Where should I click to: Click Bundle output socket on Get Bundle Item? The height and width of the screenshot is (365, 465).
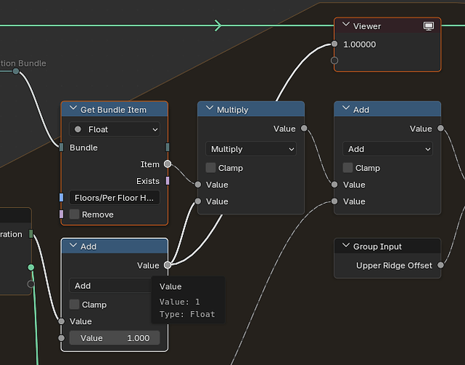pos(168,147)
